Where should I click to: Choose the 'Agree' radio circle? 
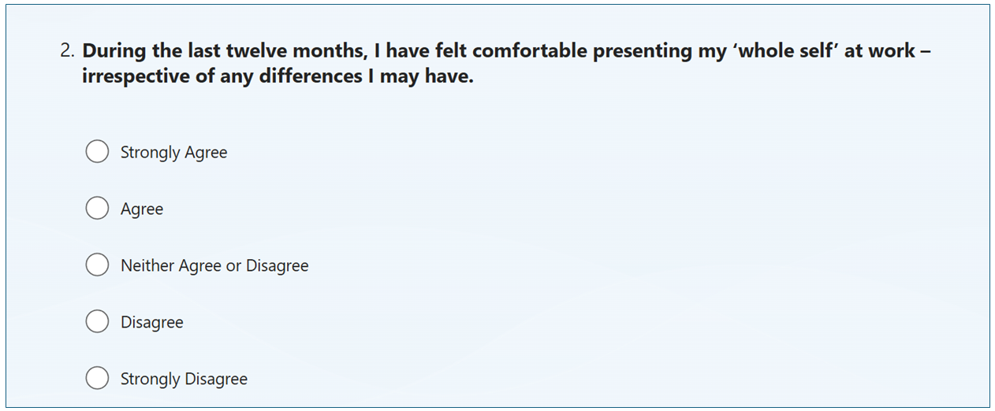[x=97, y=209]
